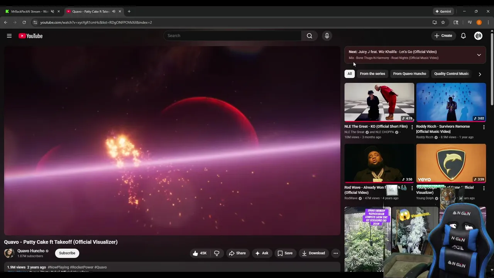Open Google Lens page search icon
This screenshot has width=494, height=278.
(456, 22)
